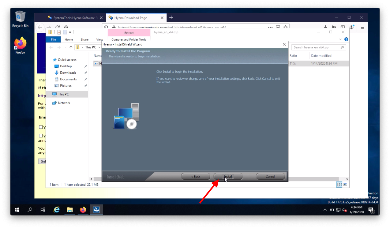Click the page reload icon in Firefox

pyautogui.click(x=58, y=27)
